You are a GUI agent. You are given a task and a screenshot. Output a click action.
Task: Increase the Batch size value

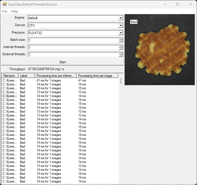[121, 39]
